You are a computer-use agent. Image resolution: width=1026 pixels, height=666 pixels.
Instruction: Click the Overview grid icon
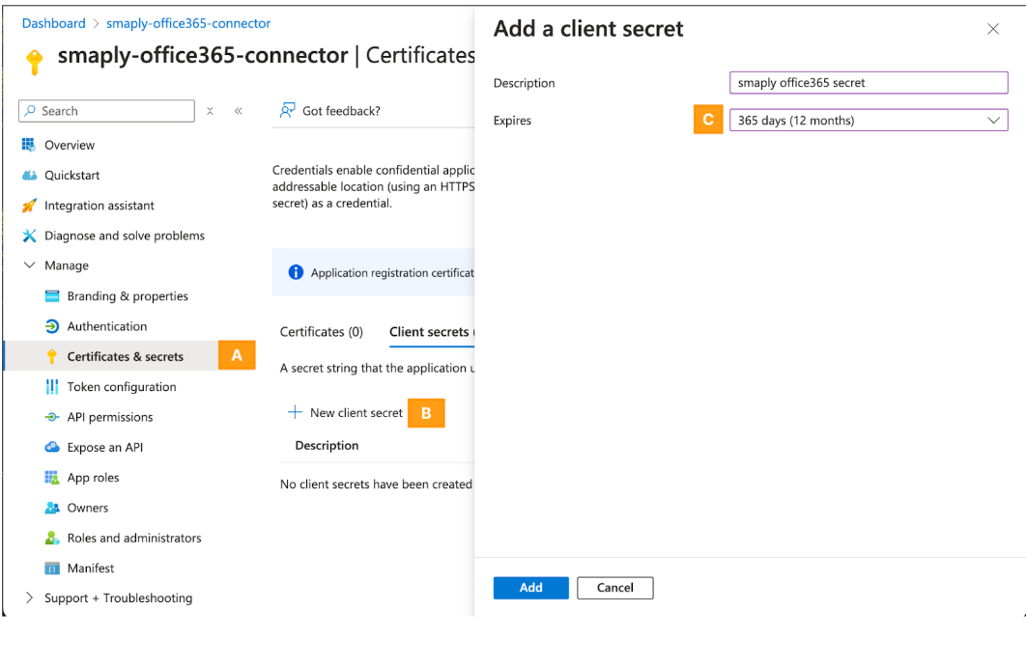click(29, 145)
